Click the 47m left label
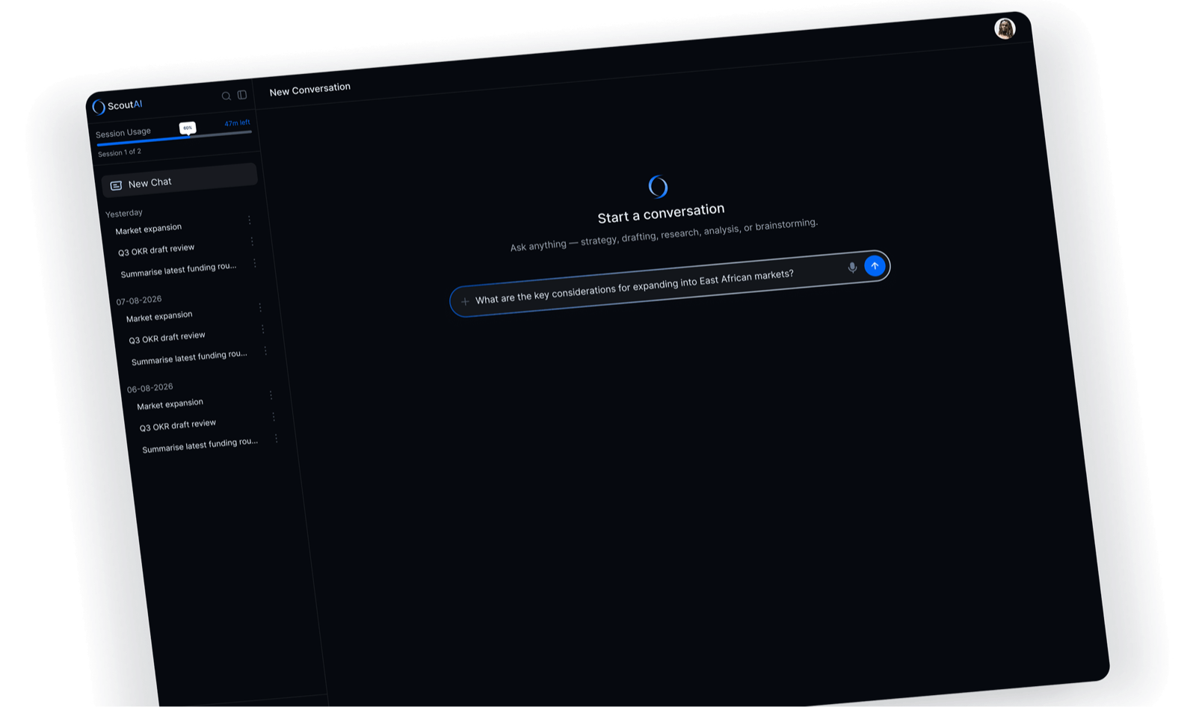Viewport: 1196px width, 707px height. [237, 123]
